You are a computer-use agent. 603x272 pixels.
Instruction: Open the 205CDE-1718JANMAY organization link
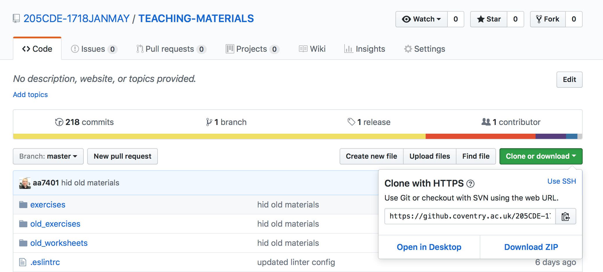(76, 19)
